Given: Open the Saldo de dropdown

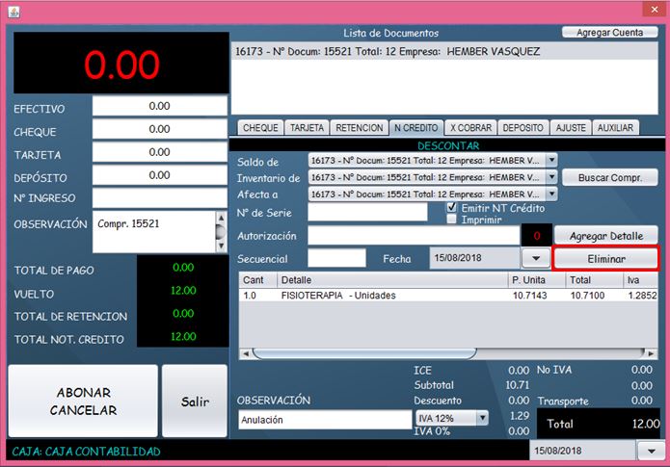Looking at the screenshot, I should coord(551,161).
